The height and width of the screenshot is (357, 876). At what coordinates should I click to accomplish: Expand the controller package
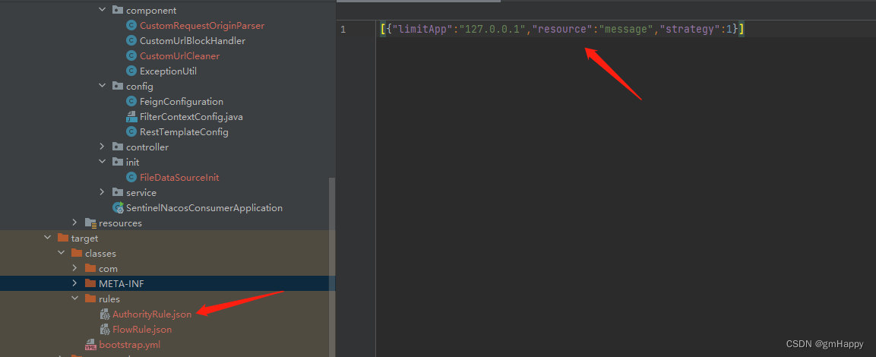pos(103,147)
